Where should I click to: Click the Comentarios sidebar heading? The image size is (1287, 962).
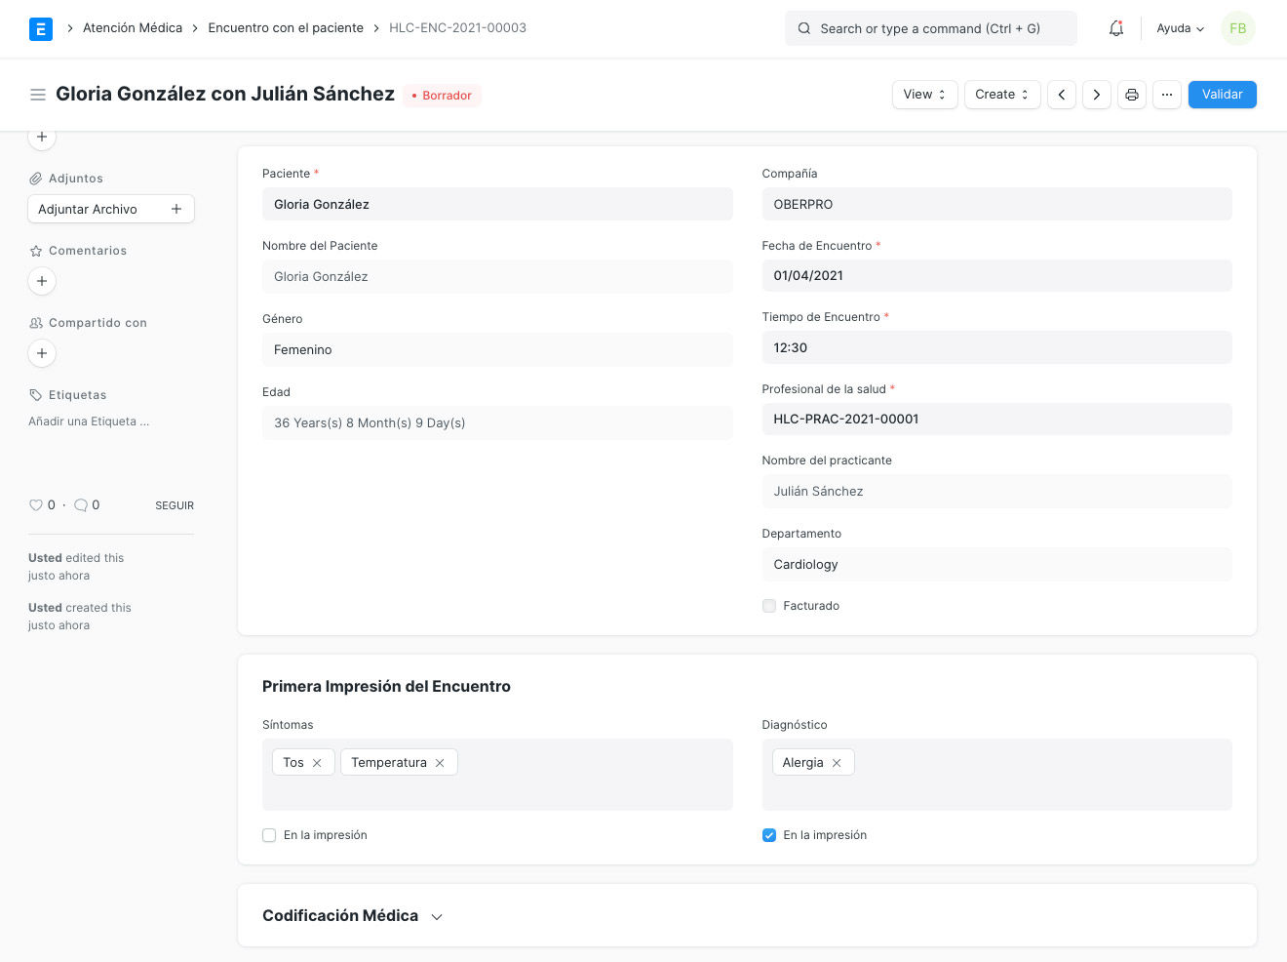pyautogui.click(x=88, y=251)
